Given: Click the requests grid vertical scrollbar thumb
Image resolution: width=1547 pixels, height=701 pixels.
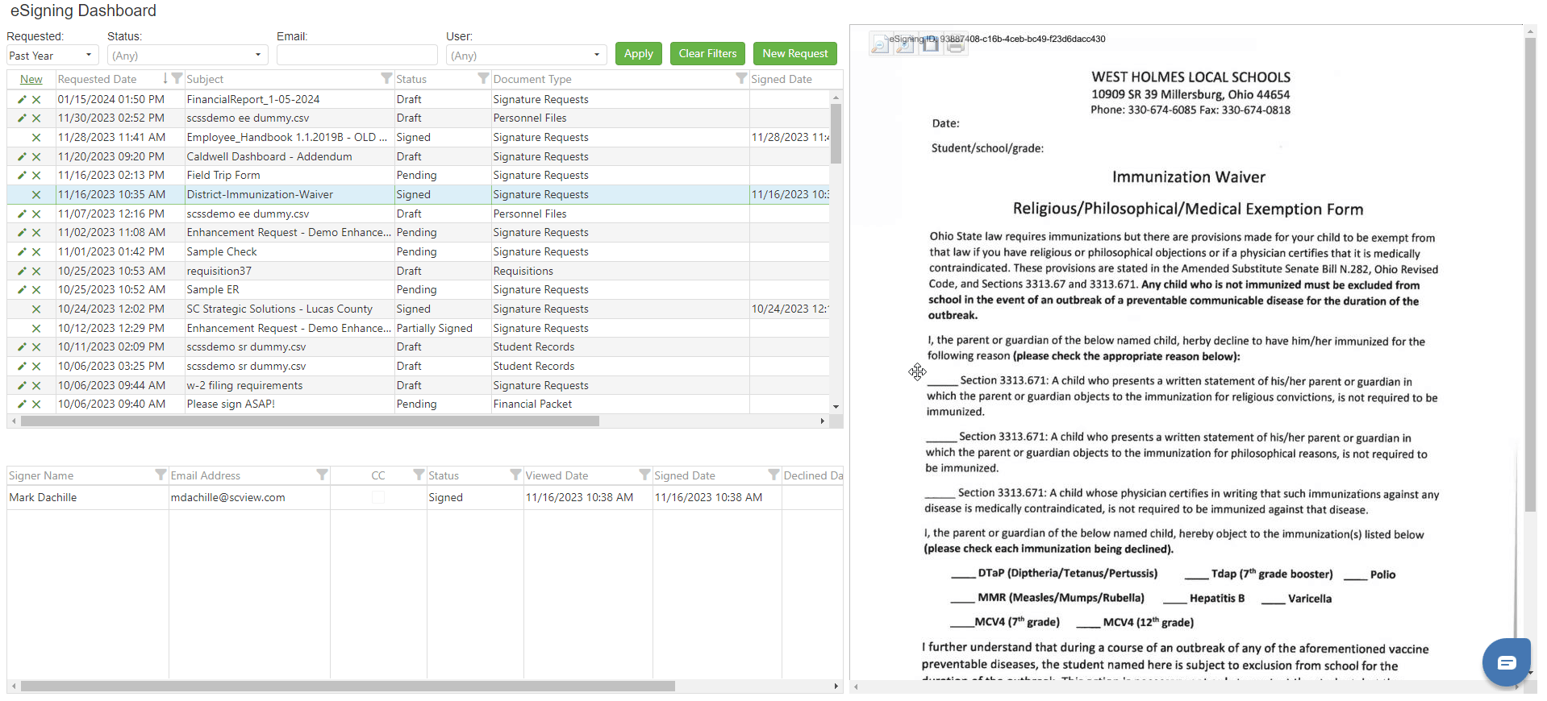Looking at the screenshot, I should 836,134.
